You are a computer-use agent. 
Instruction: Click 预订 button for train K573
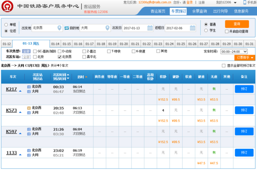click(244, 110)
